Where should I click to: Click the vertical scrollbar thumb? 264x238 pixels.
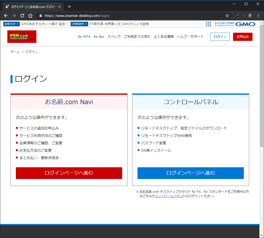261,86
